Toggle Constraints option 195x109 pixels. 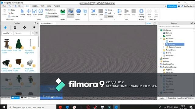coord(51,13)
